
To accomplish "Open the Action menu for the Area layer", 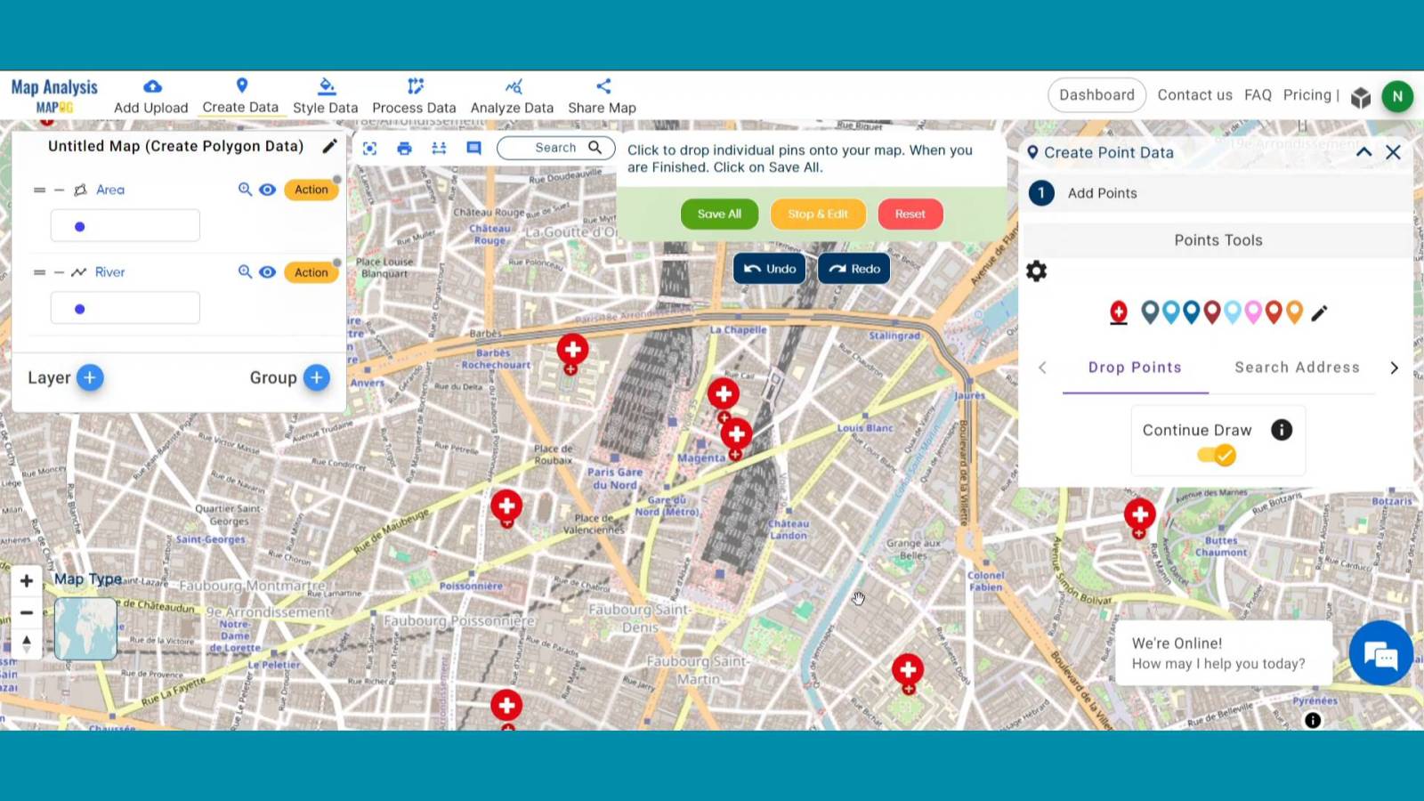I will [311, 190].
